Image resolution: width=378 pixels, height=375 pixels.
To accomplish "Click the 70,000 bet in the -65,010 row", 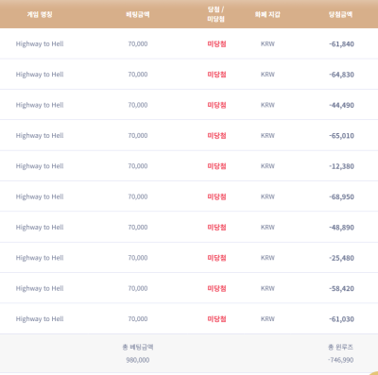I will pos(138,135).
